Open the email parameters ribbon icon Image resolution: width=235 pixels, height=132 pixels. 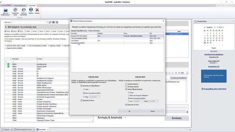15,10
